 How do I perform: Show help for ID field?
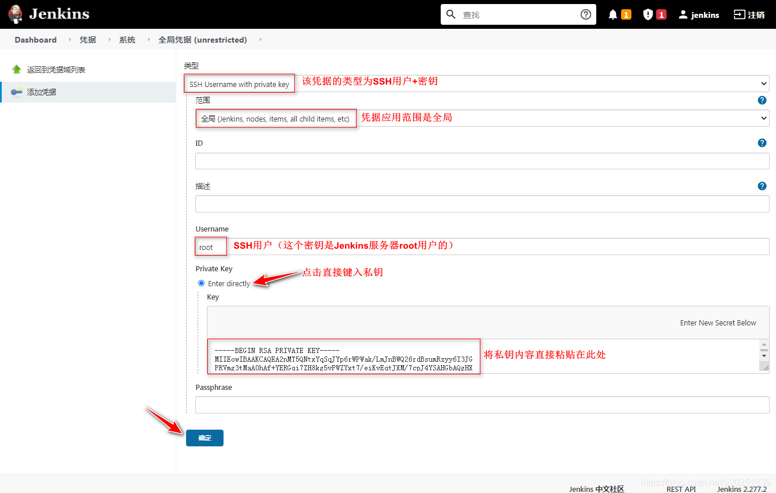tap(762, 143)
